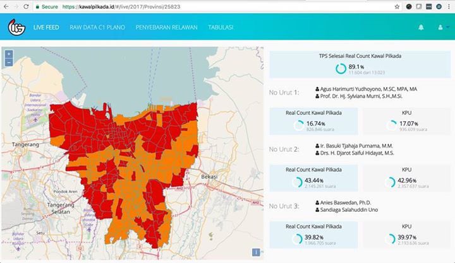The width and height of the screenshot is (455, 263).
Task: Click Tangerang Selatan map label
Action: (61, 208)
